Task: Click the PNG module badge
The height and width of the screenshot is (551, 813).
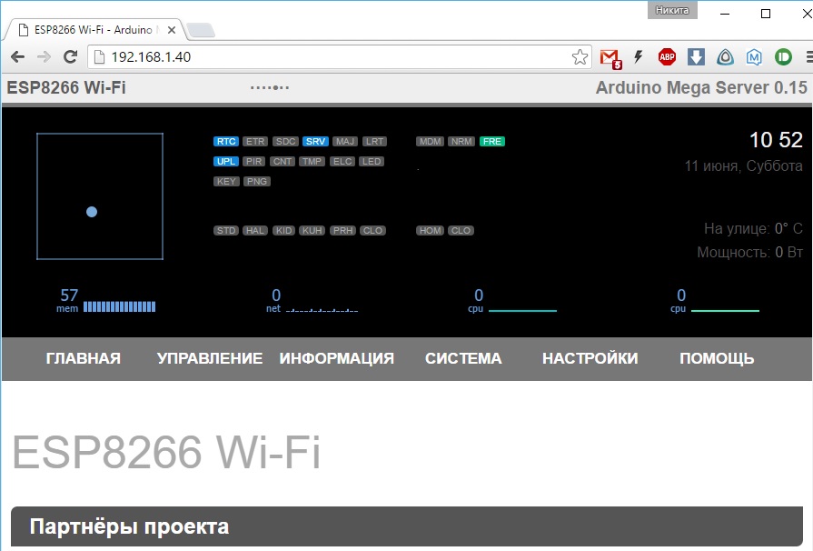Action: tap(257, 182)
